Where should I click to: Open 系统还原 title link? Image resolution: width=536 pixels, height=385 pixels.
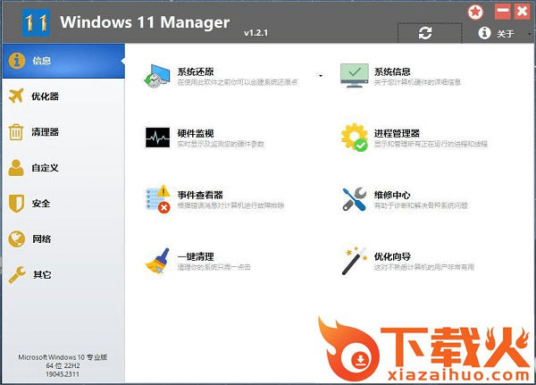(x=196, y=71)
